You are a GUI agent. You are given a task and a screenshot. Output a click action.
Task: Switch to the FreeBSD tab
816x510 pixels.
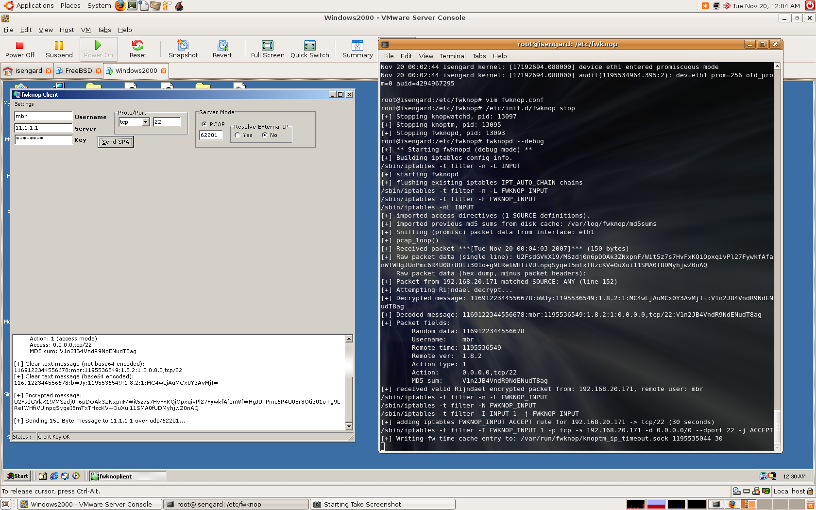click(x=78, y=71)
